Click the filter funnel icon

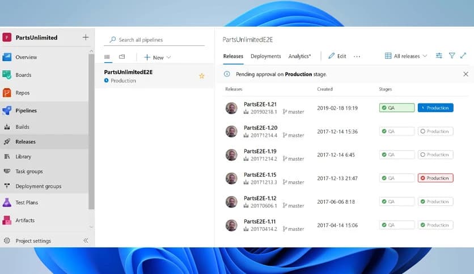point(452,55)
